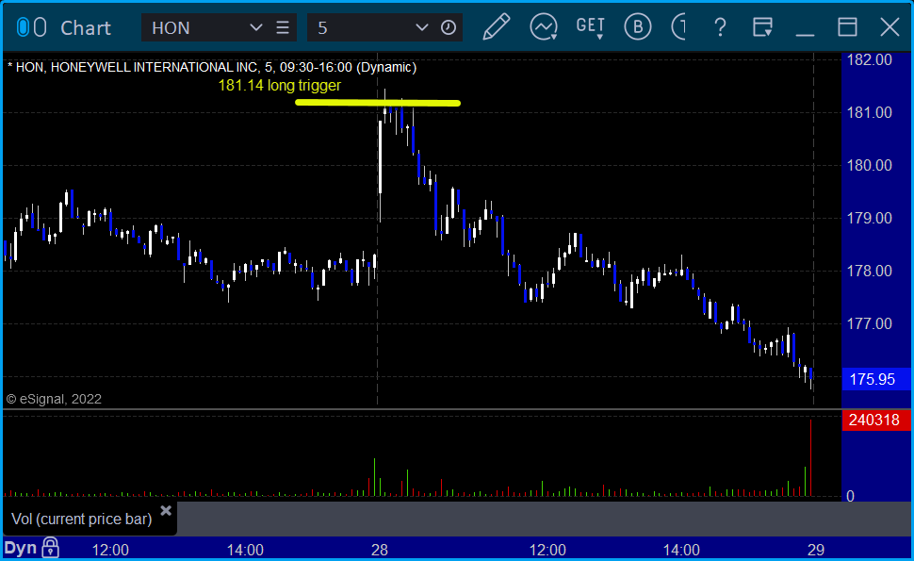
Task: Click the circled B icon
Action: pos(638,26)
